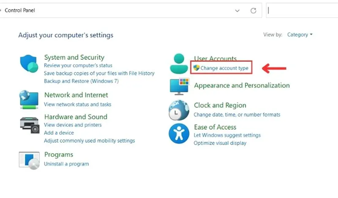Click Review your computer's status

[x=78, y=65]
